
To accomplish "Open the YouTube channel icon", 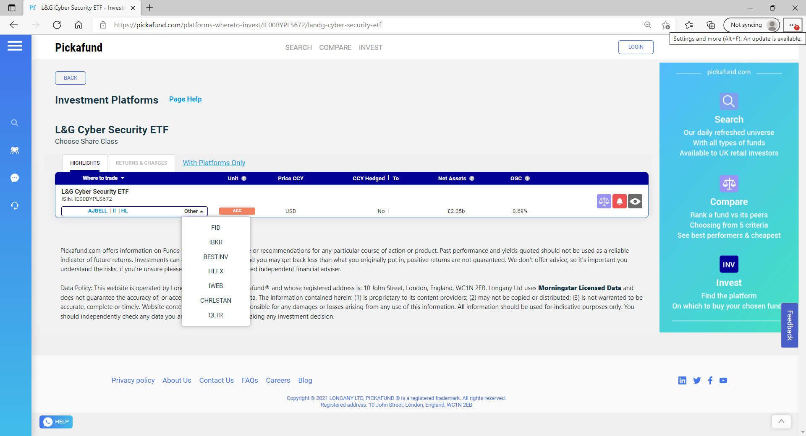I will [723, 380].
